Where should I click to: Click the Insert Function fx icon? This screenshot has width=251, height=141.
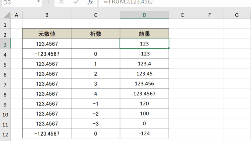(x=90, y=2)
